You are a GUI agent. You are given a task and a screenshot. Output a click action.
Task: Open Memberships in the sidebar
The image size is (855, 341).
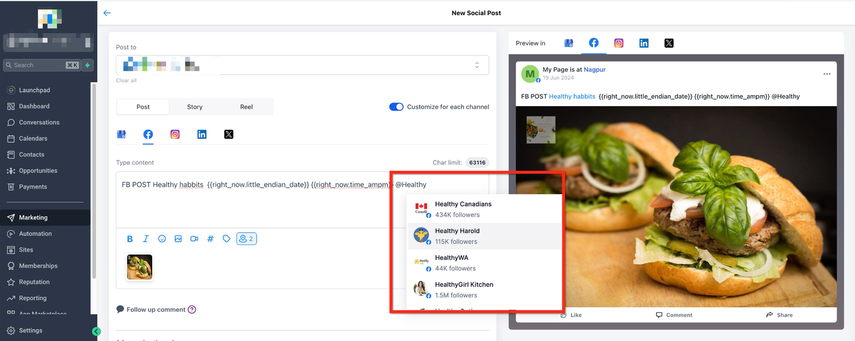38,266
